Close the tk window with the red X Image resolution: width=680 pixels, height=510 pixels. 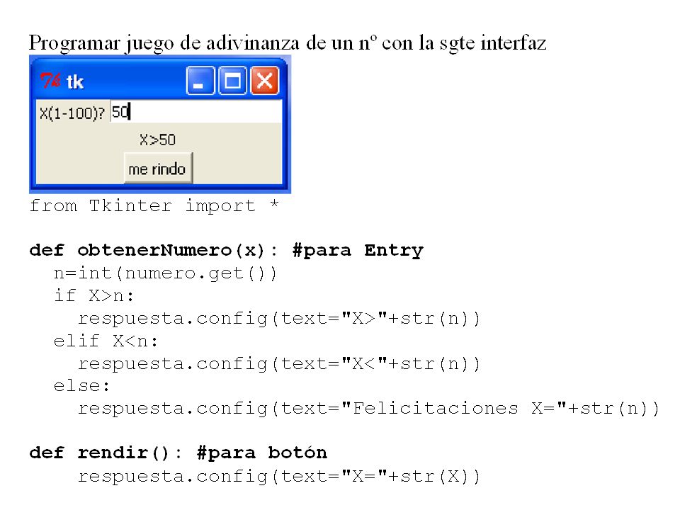point(264,81)
